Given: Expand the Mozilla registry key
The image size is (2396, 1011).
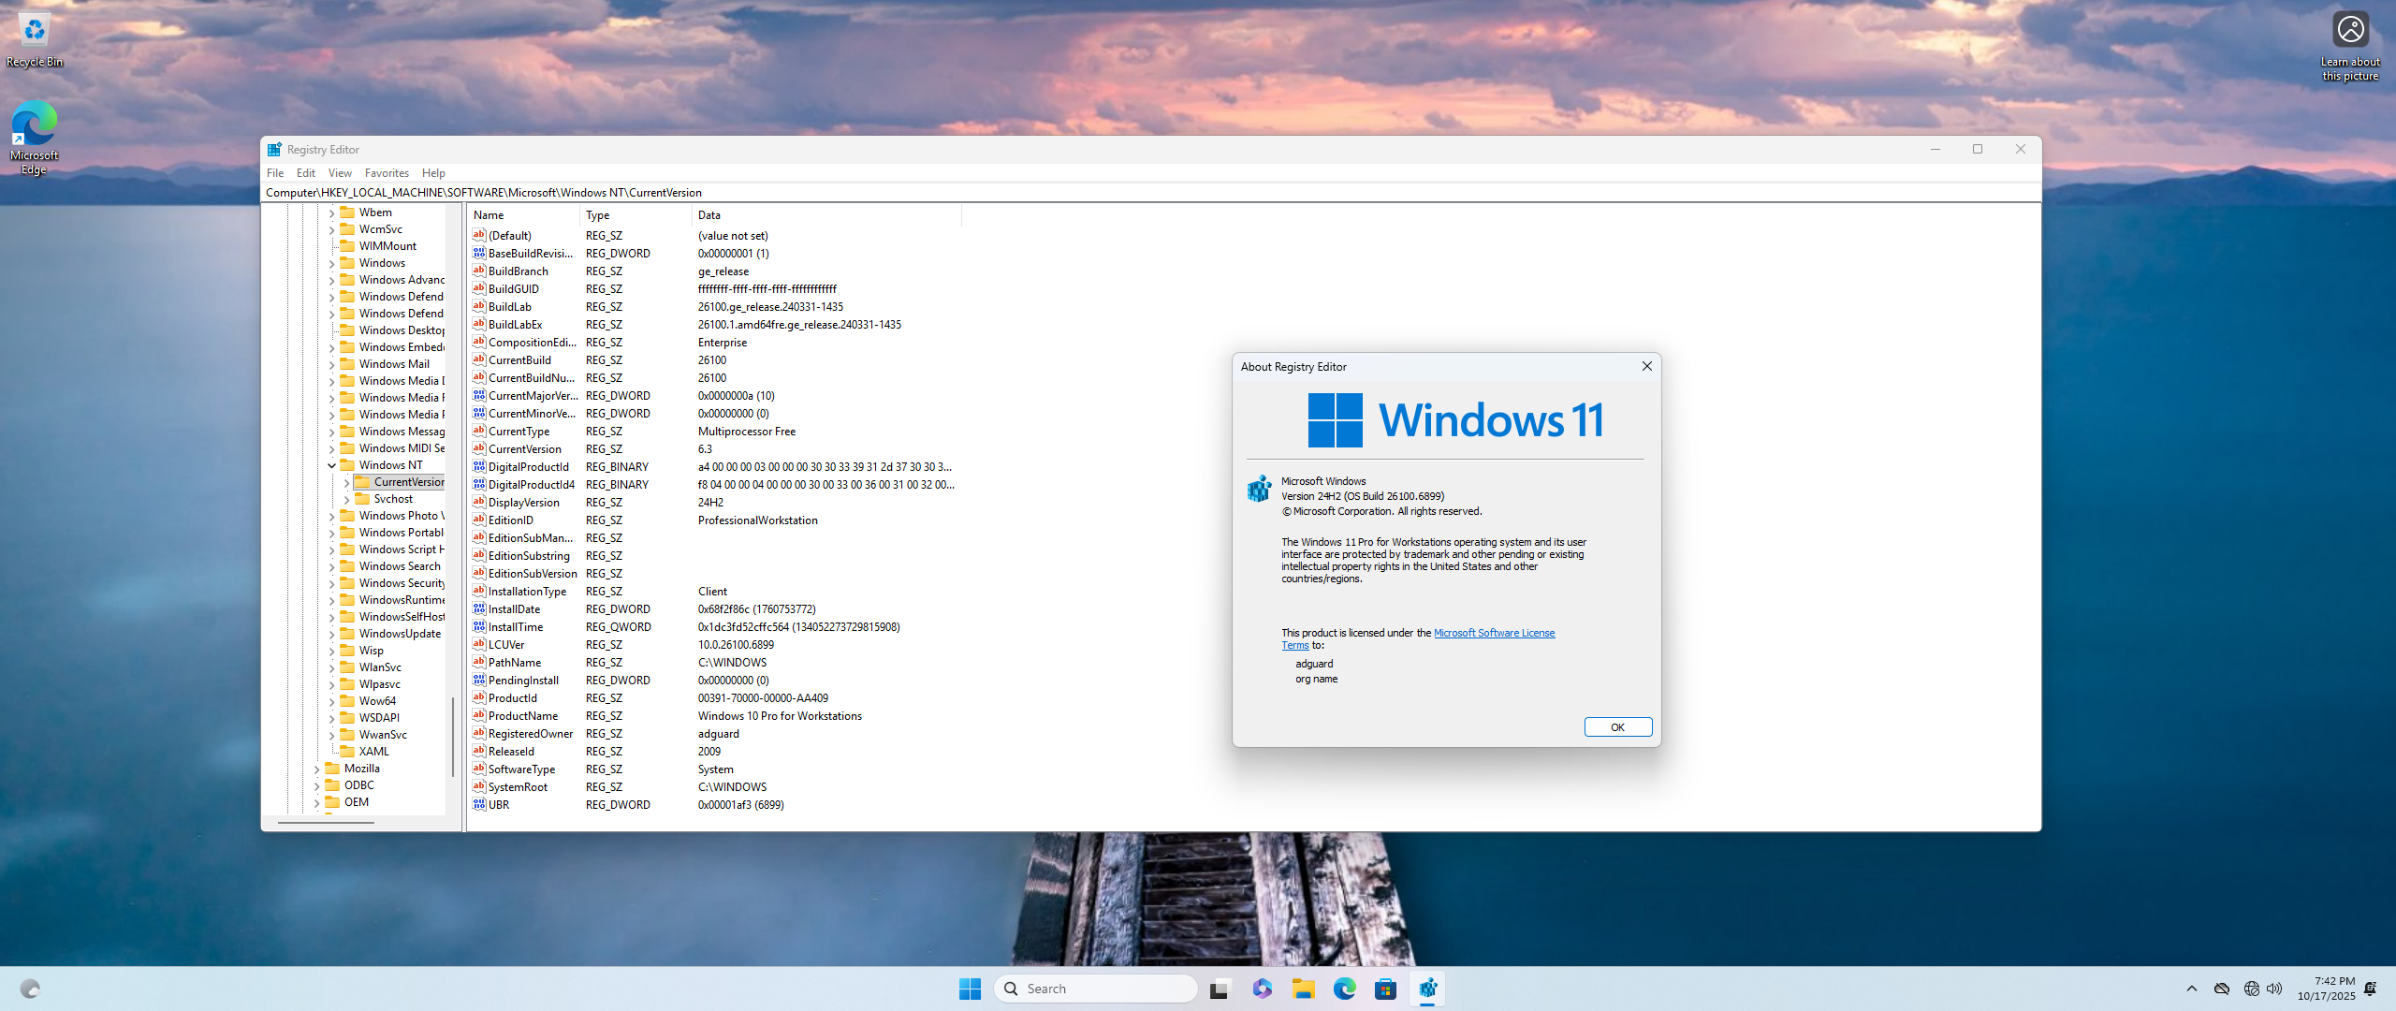Looking at the screenshot, I should [x=316, y=769].
